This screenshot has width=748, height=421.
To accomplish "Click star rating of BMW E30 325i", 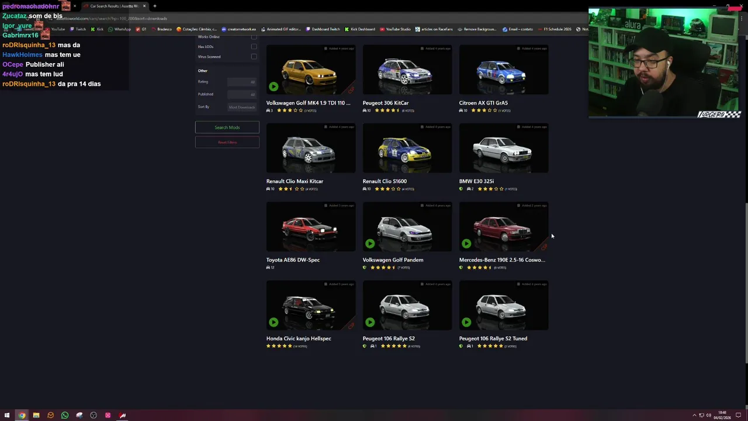I will tap(490, 189).
